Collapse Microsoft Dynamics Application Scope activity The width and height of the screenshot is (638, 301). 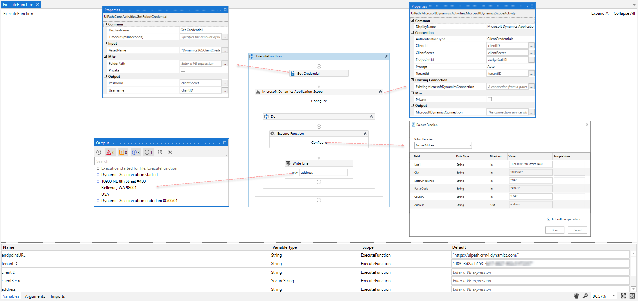380,92
